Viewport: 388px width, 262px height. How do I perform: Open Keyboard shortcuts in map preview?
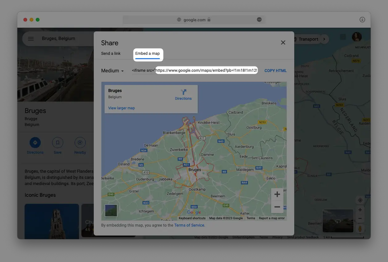tap(192, 218)
